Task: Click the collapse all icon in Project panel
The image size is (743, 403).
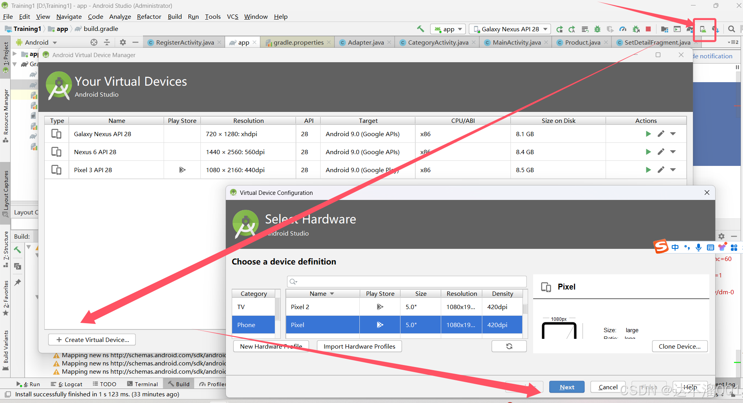Action: (107, 42)
